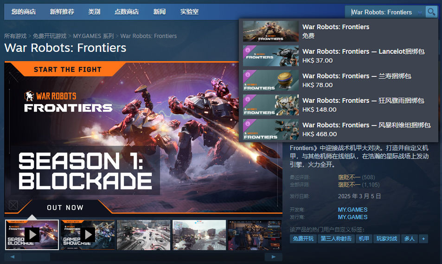Select 风暴利维坦捆绑包 HK$ 468.00 result
This screenshot has width=442, height=264.
(x=338, y=129)
